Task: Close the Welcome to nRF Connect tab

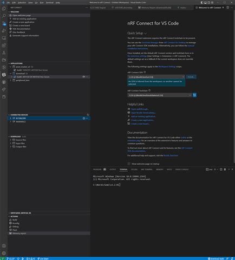Action: pyautogui.click(x=223, y=8)
